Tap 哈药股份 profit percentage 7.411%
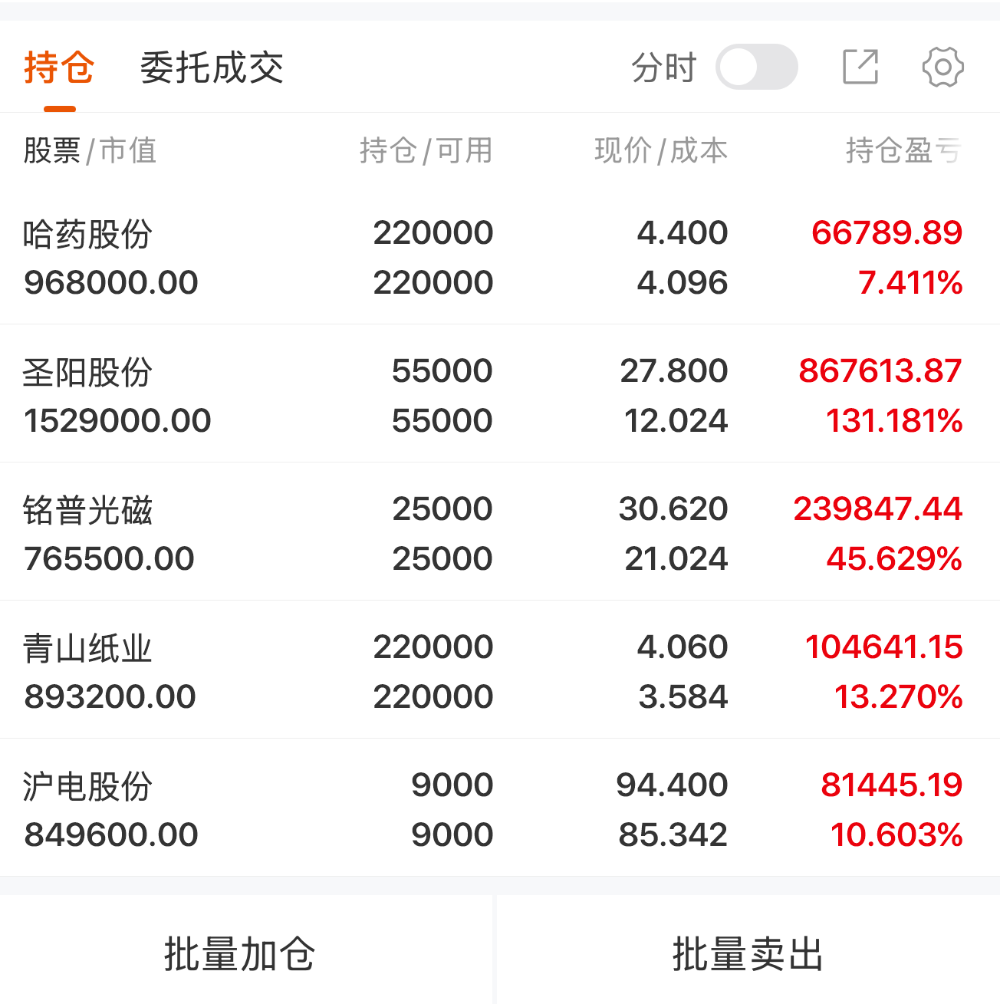The height and width of the screenshot is (1004, 1000). 910,283
